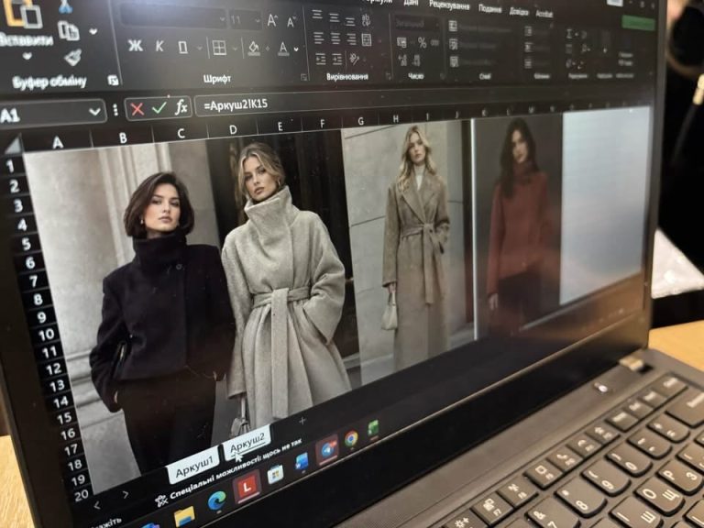Viewport: 704px width, 528px height.
Task: Expand the dropdown arrow under Вставити
Action: click(27, 56)
